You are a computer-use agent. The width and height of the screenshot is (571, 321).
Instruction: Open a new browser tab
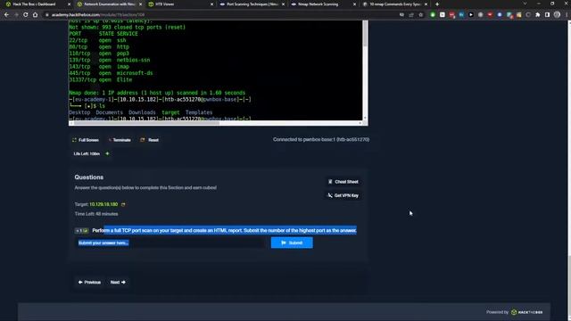(437, 4)
